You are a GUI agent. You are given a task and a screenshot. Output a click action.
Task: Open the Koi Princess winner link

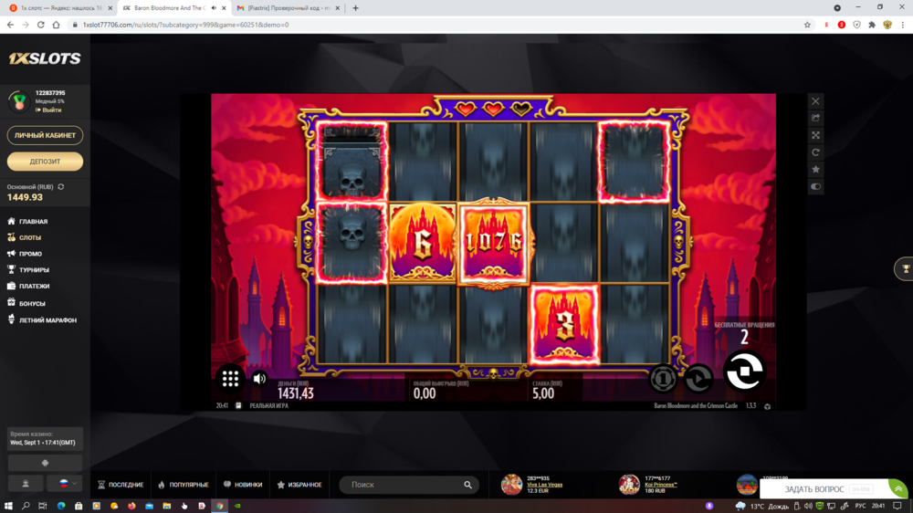coord(661,485)
